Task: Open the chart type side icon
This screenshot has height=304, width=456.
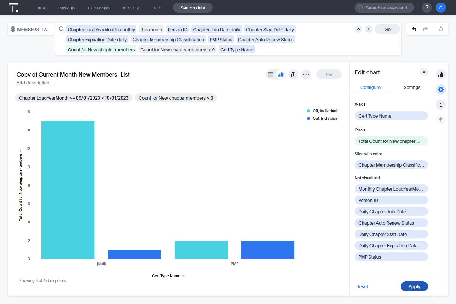Action: point(441,74)
